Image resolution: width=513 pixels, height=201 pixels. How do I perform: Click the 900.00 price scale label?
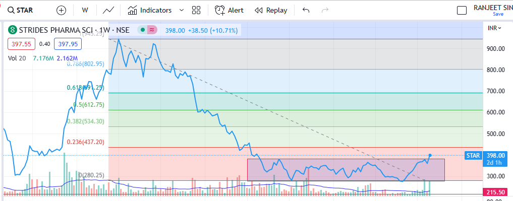495,49
